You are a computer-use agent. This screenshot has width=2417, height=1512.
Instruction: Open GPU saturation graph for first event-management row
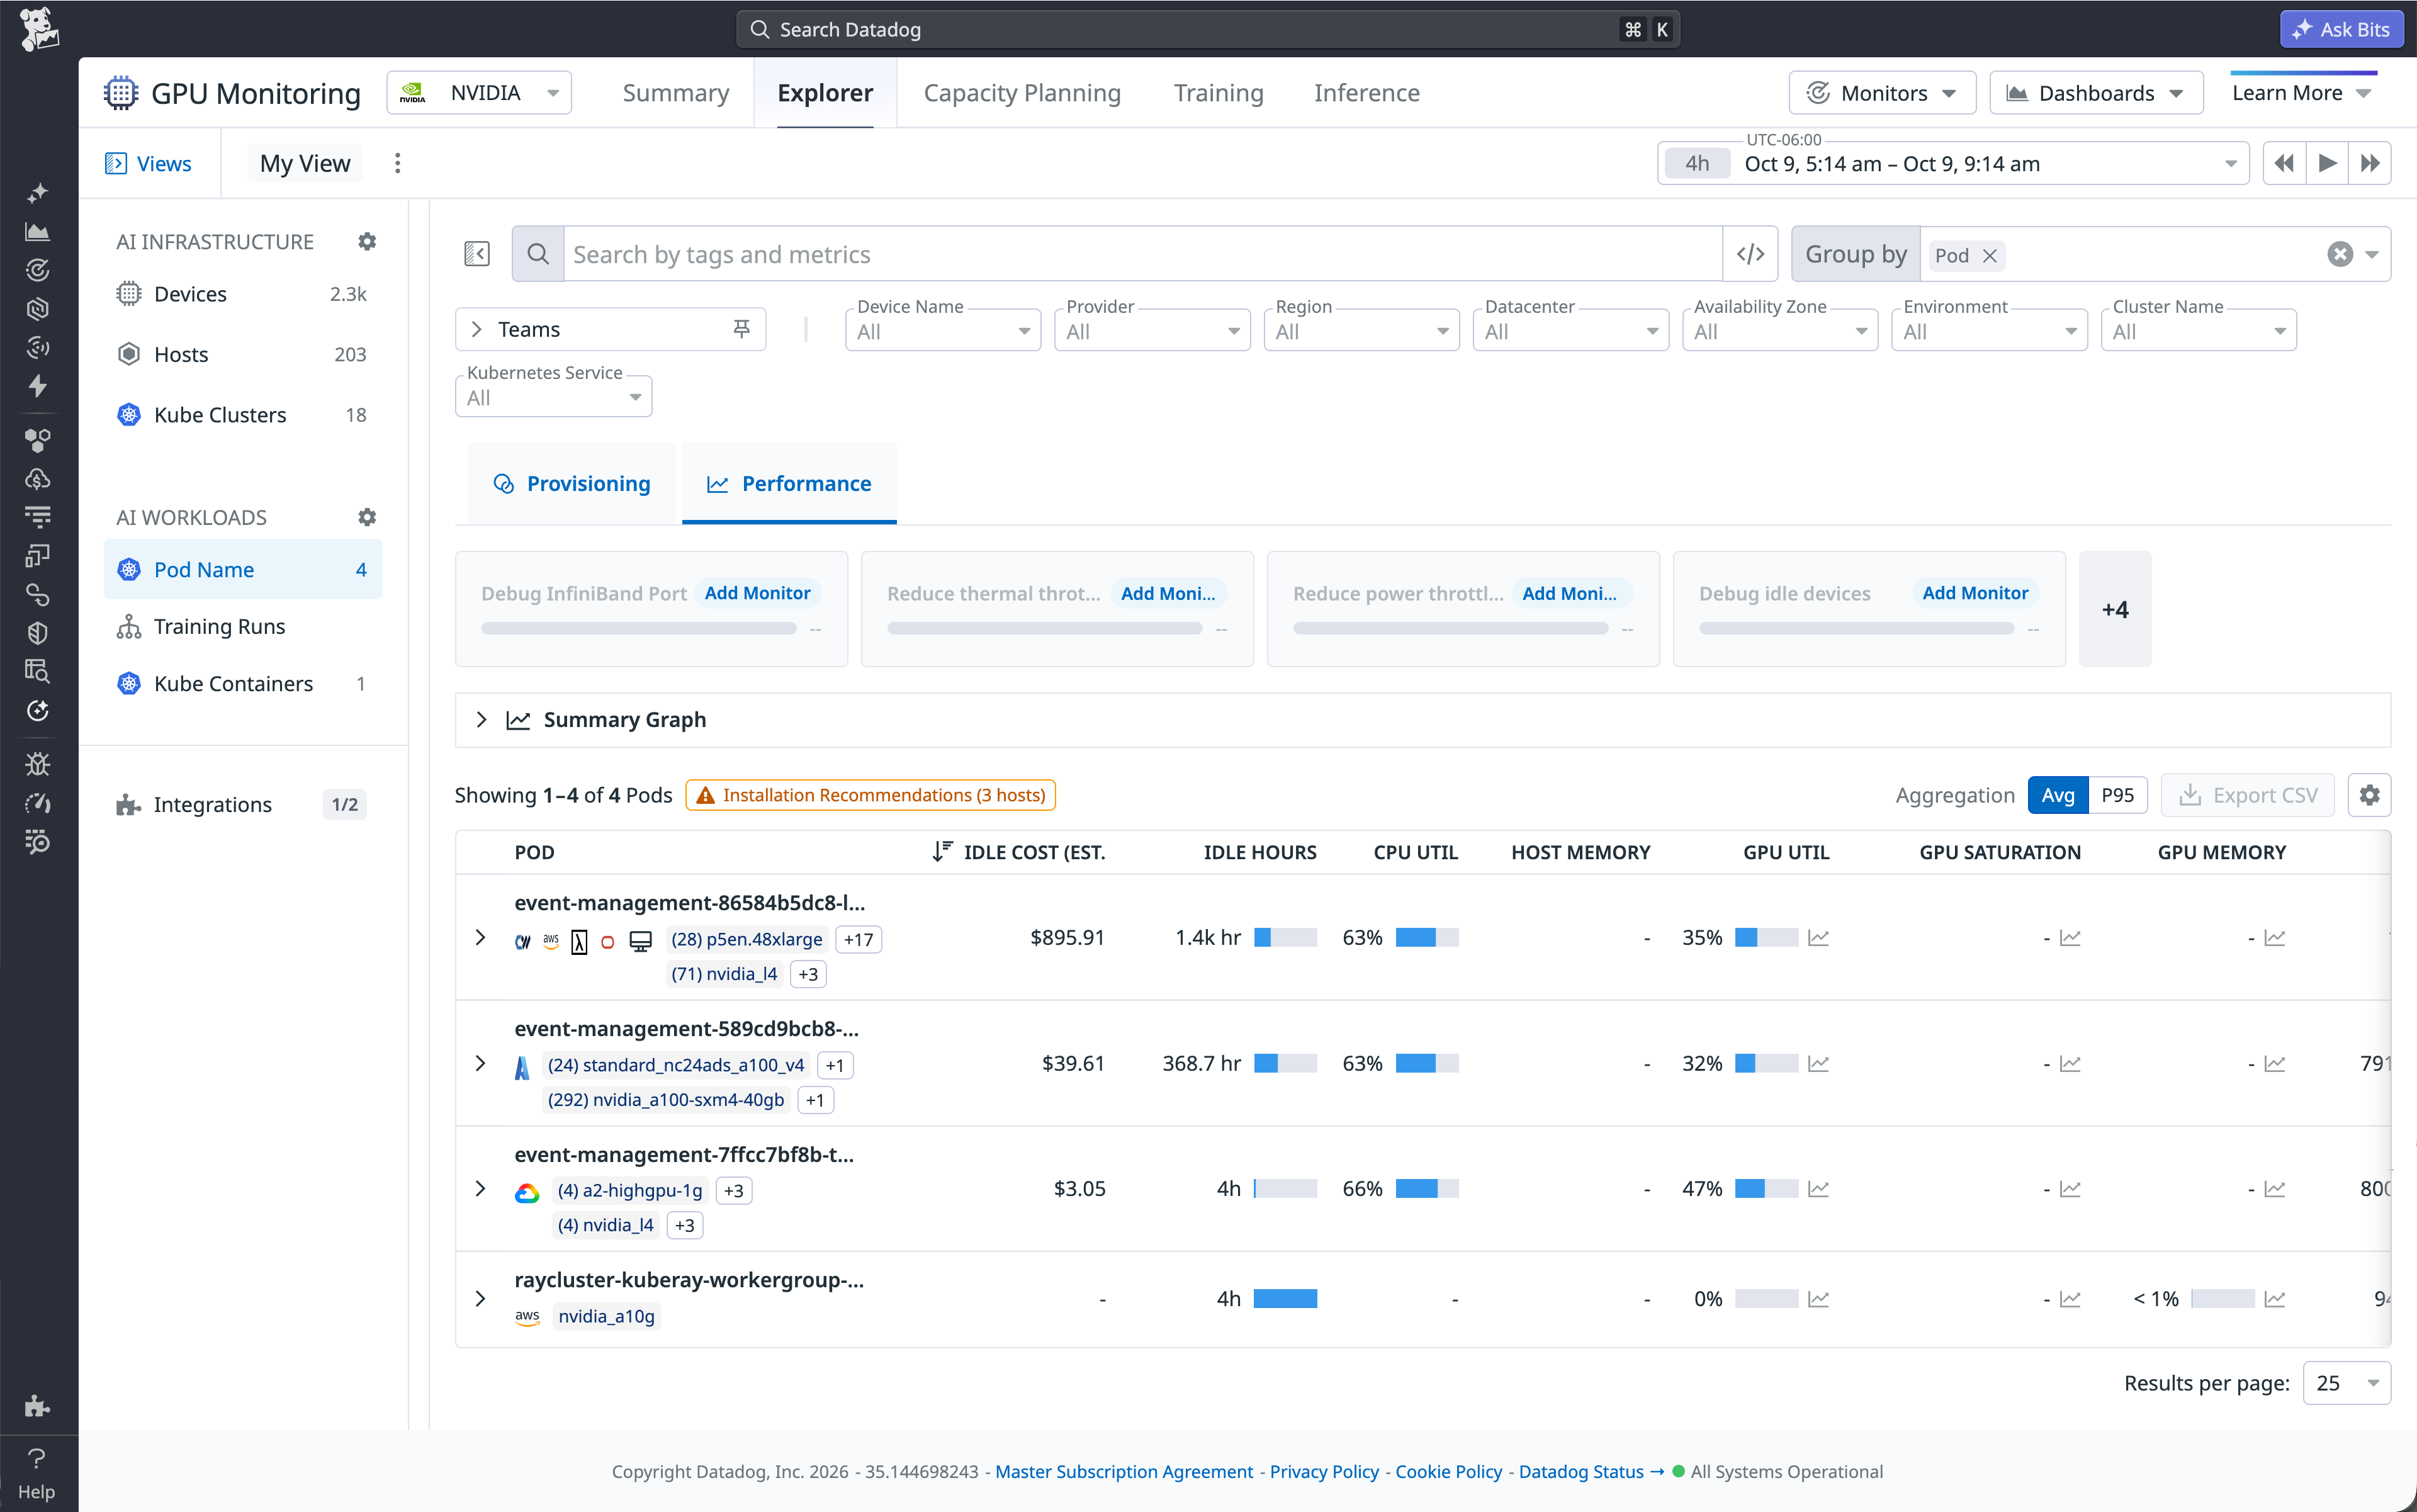(x=2070, y=938)
